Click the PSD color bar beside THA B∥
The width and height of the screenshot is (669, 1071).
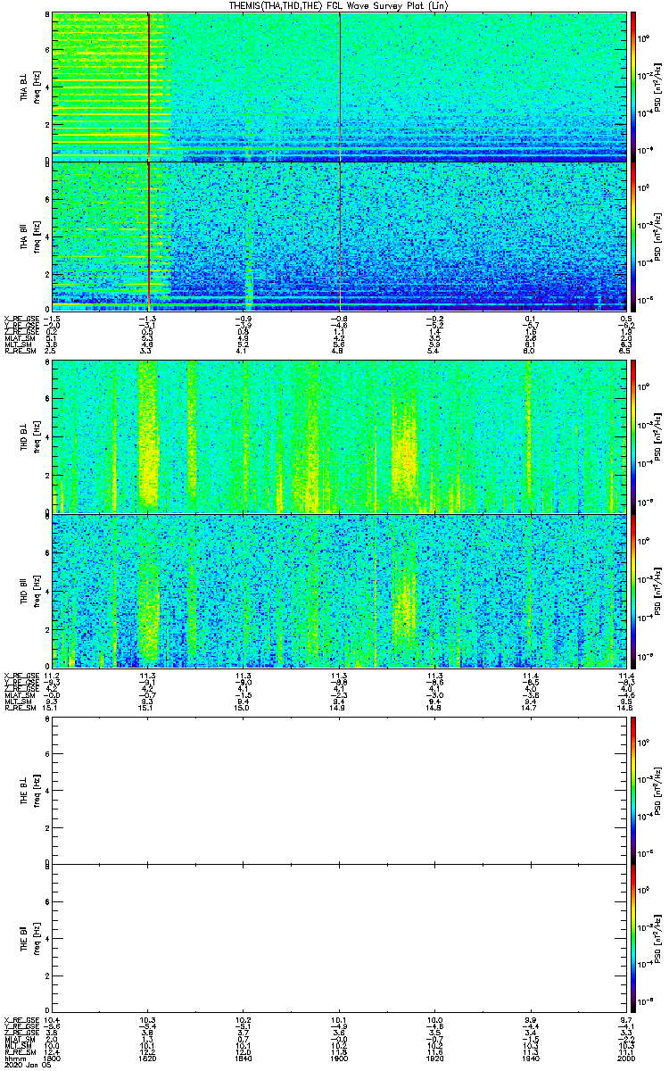pyautogui.click(x=633, y=235)
